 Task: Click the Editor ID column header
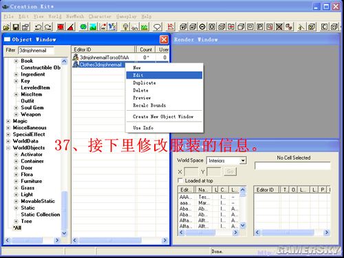point(103,50)
